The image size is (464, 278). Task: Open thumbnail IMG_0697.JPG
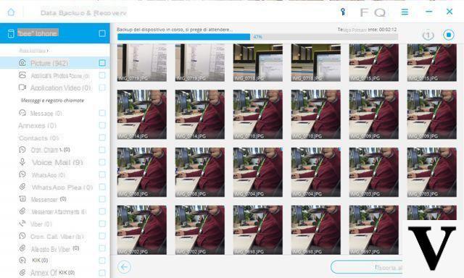(374, 229)
